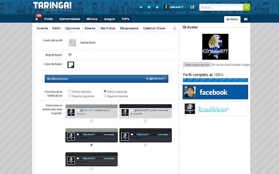
Task: Click the Buscar search input field
Action: pos(221,7)
